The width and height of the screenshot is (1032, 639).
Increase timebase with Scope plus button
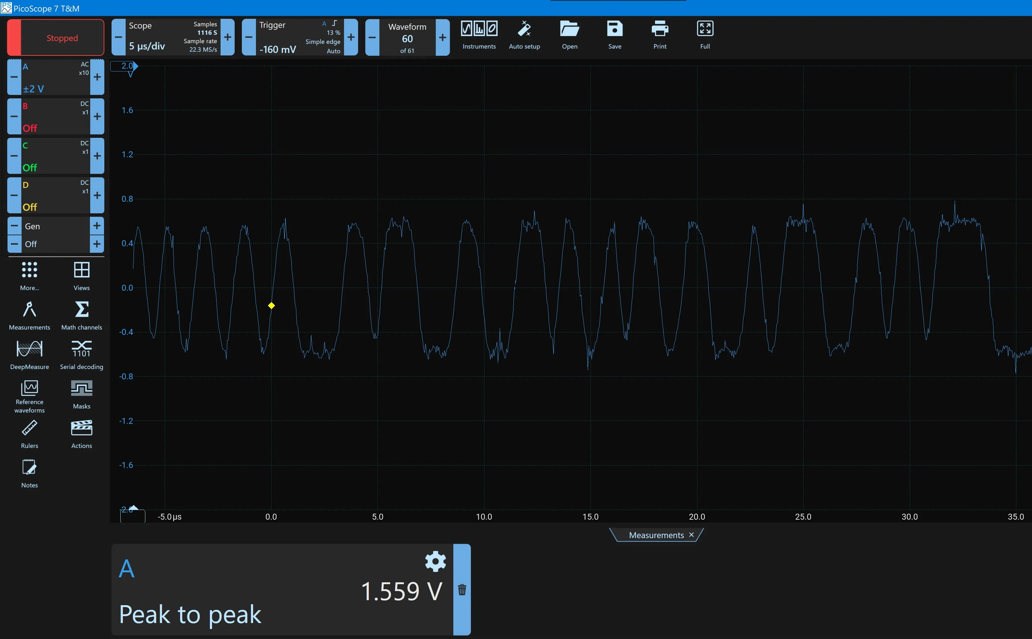click(227, 37)
